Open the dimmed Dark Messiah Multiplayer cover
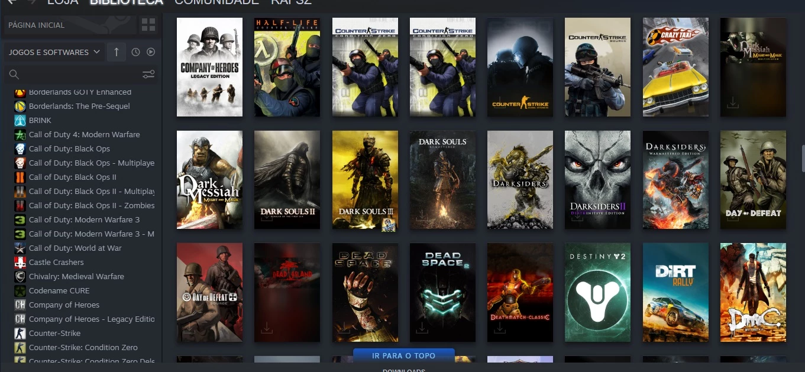Viewport: 805px width, 372px height. tap(753, 67)
